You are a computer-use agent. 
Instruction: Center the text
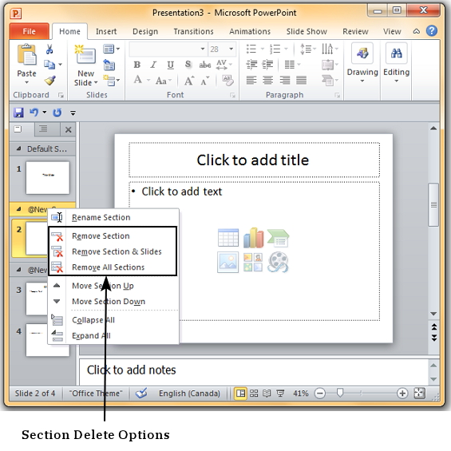[267, 80]
